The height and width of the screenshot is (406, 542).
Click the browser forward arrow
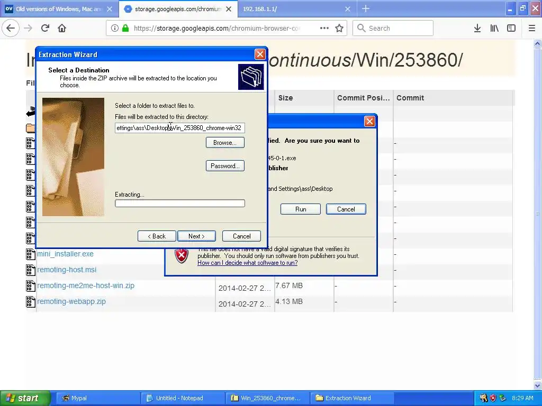coord(28,28)
